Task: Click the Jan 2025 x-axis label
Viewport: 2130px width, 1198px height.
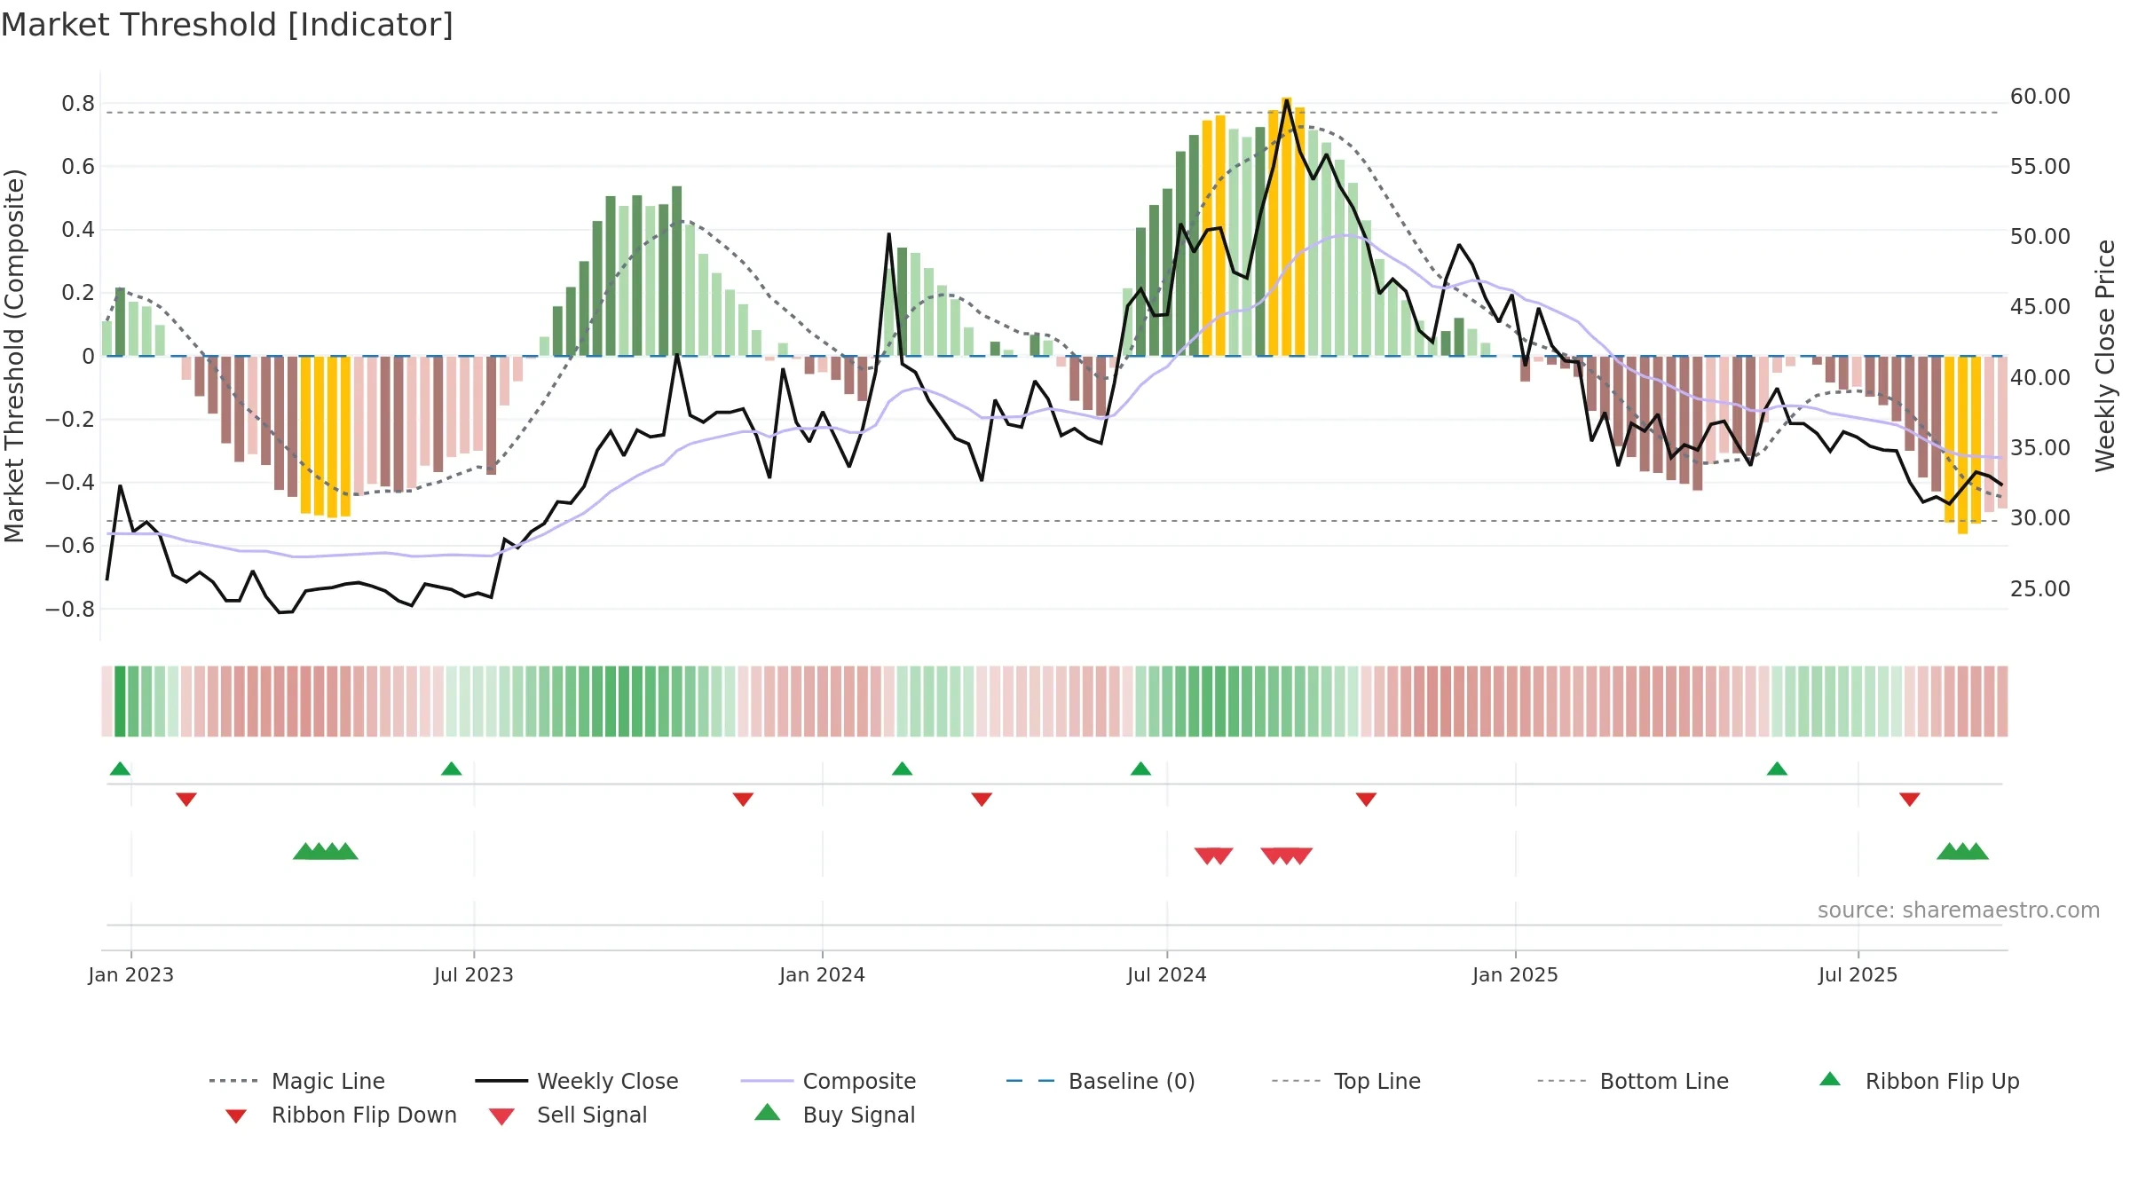Action: point(1515,974)
